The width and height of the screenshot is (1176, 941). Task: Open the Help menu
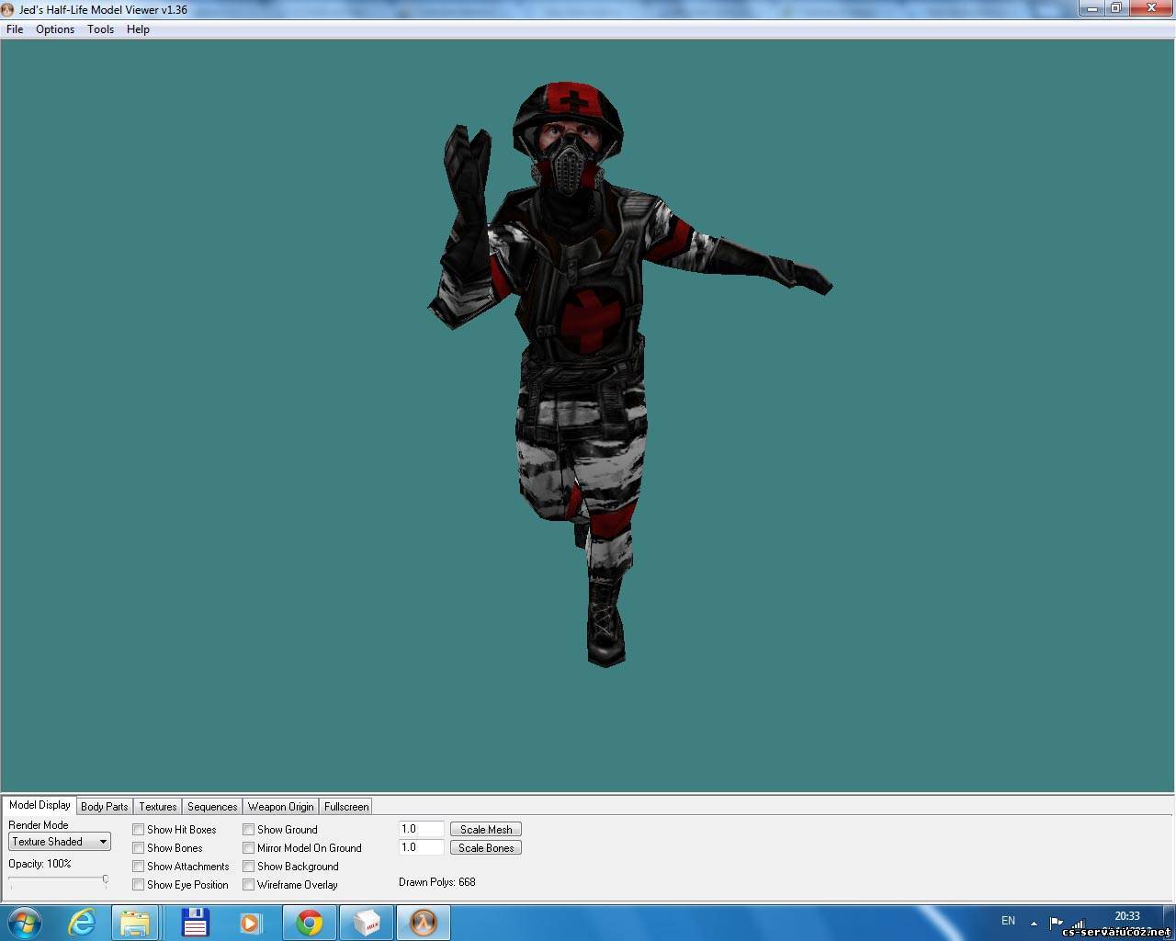click(138, 29)
